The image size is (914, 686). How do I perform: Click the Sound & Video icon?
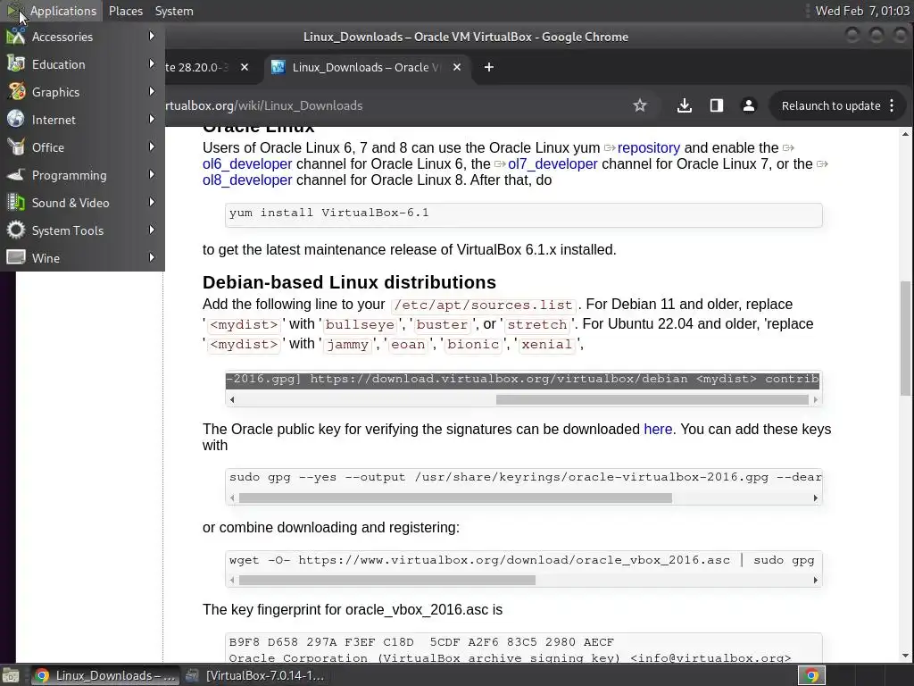coord(16,203)
